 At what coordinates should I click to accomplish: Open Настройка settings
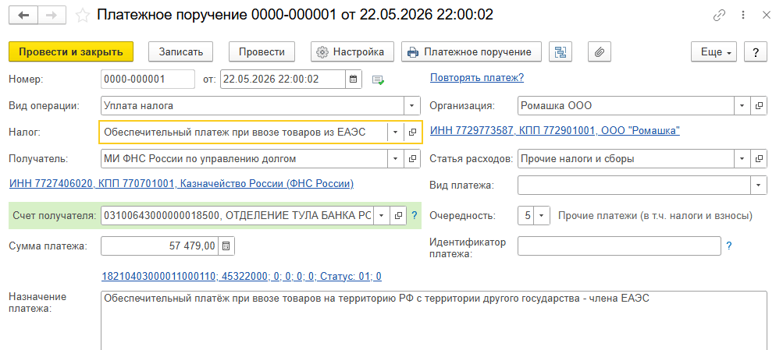[353, 52]
